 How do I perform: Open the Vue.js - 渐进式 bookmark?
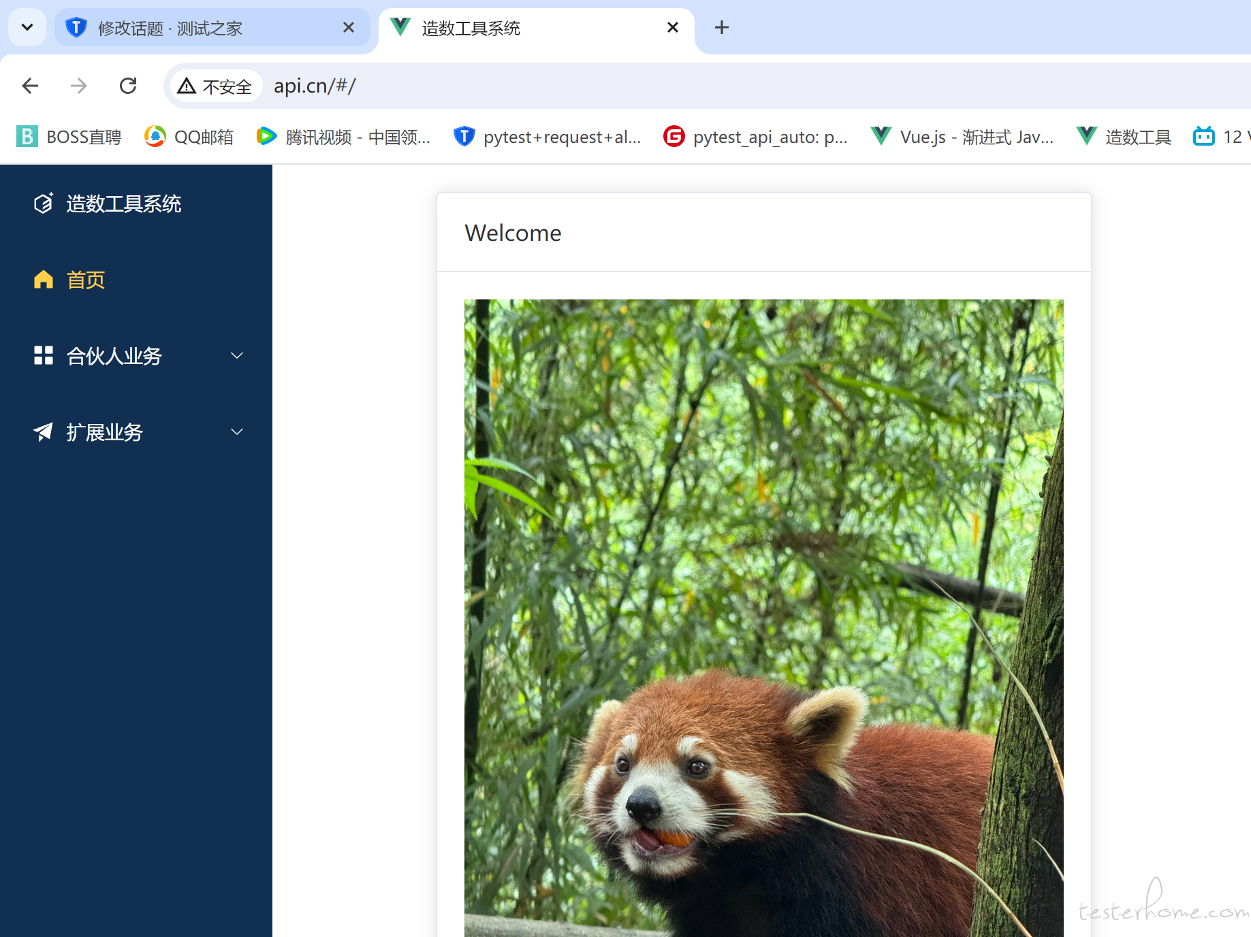tap(962, 137)
